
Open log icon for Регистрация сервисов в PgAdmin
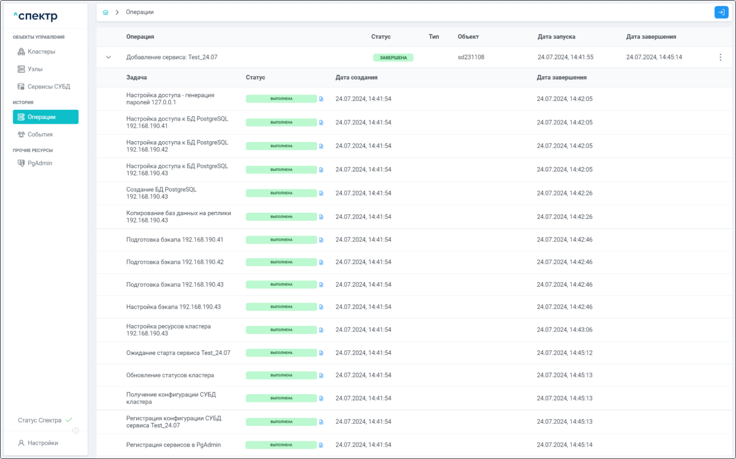321,445
